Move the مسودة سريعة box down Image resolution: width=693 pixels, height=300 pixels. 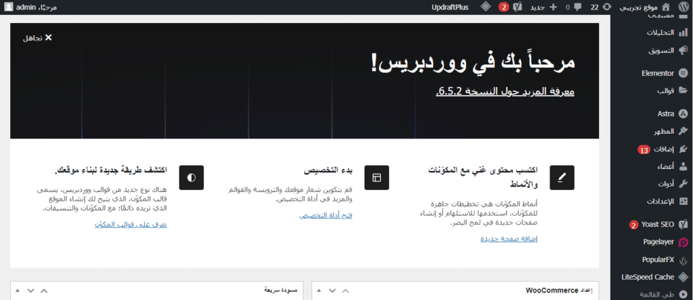pyautogui.click(x=30, y=291)
